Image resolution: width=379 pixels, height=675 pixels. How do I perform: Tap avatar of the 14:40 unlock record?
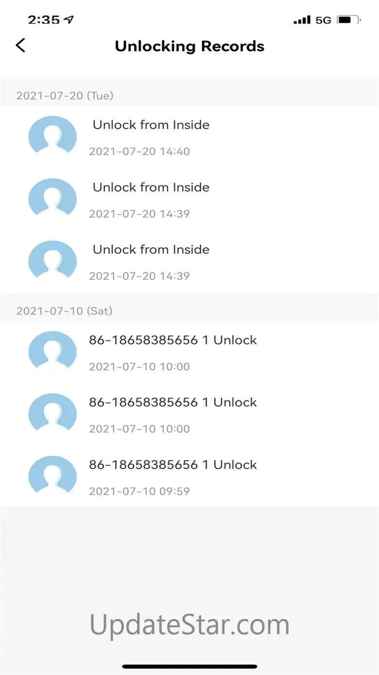pos(52,137)
